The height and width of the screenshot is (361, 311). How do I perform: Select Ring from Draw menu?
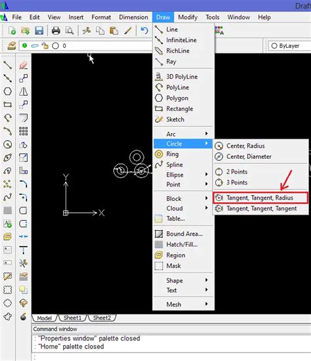tap(183, 154)
